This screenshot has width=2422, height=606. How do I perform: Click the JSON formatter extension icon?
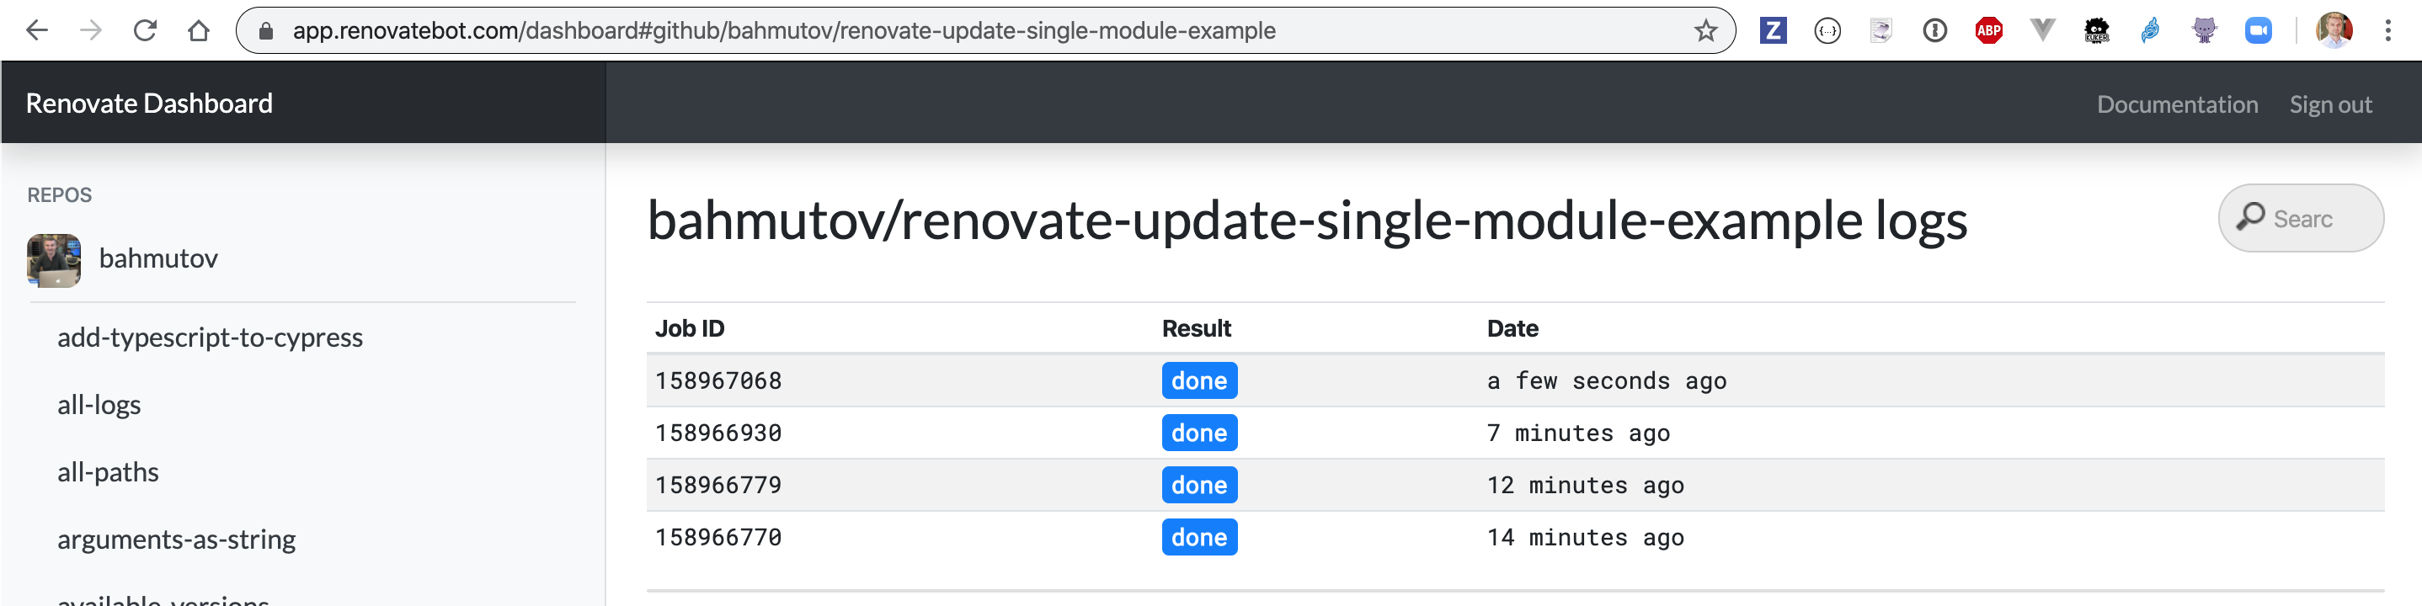coord(1827,30)
